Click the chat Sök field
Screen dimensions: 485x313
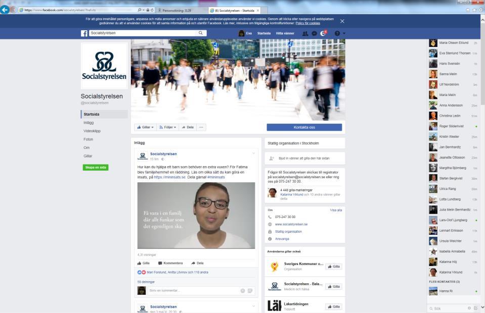click(x=447, y=308)
